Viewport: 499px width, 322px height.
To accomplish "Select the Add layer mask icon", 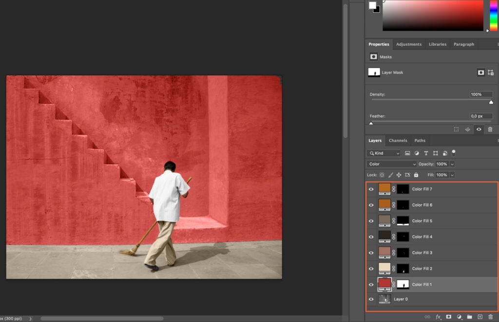I will coord(449,317).
